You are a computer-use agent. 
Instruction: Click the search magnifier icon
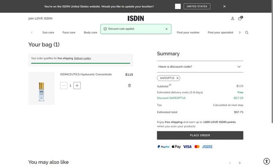pos(247,32)
